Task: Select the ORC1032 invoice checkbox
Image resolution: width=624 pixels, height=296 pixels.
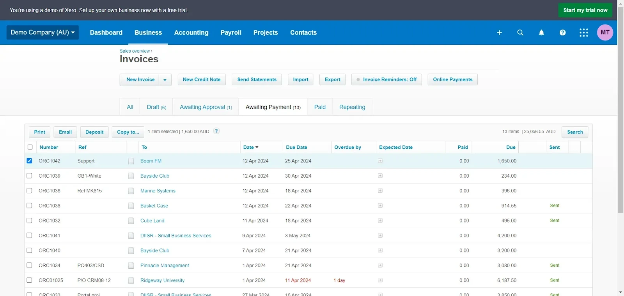Action: pyautogui.click(x=29, y=220)
